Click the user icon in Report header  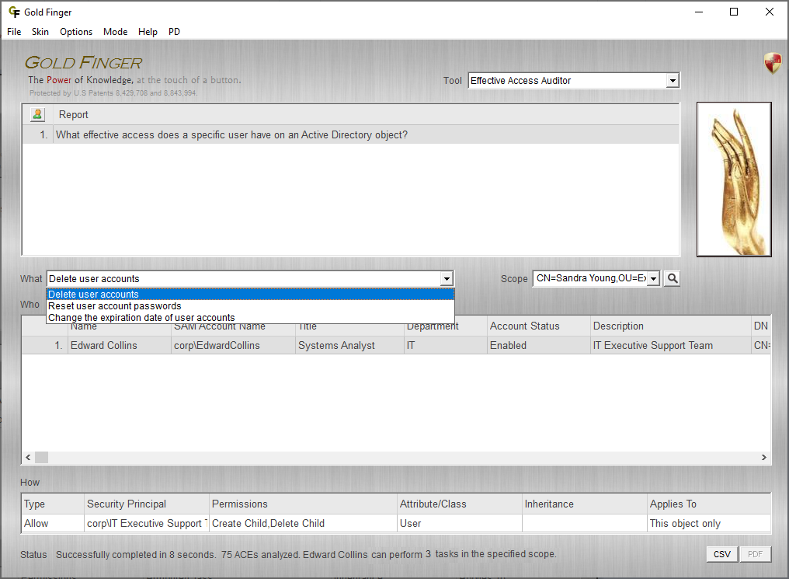37,115
